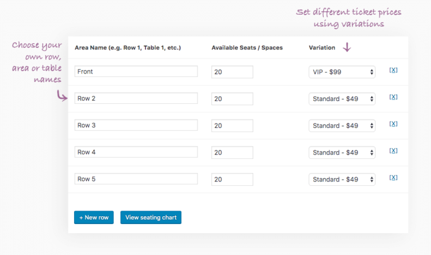Click the Row 5 area name field
Screen dimensions: 431x255
tap(136, 179)
